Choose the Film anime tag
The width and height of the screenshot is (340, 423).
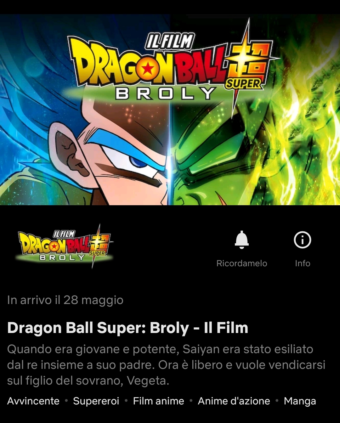(x=158, y=401)
